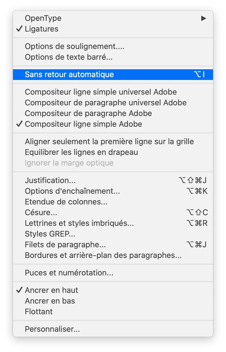Toggle the Ligatures option off
Viewport: 226px width, 352px height.
click(42, 29)
